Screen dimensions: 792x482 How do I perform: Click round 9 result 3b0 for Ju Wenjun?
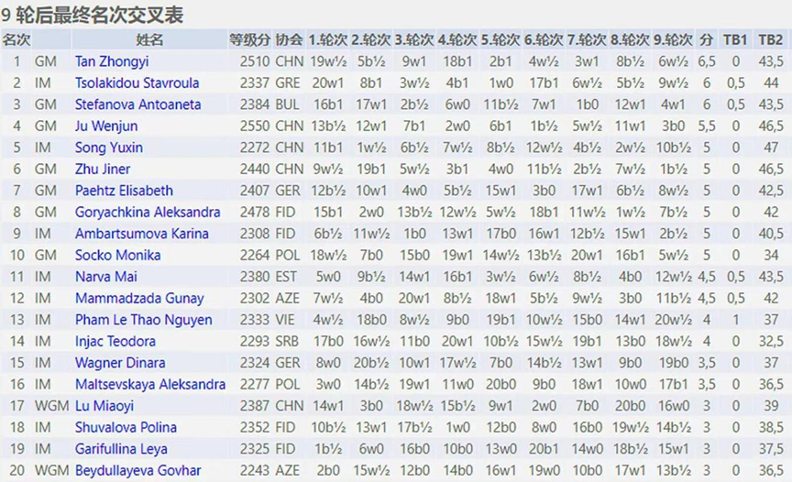pos(673,126)
